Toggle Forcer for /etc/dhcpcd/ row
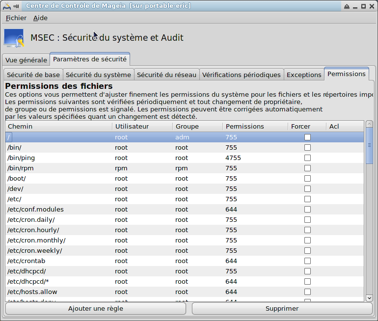Image resolution: width=378 pixels, height=321 pixels. tap(307, 271)
